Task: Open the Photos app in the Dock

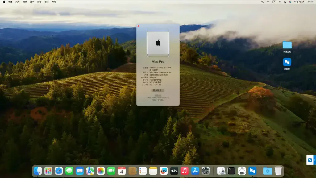Action: click(x=101, y=171)
